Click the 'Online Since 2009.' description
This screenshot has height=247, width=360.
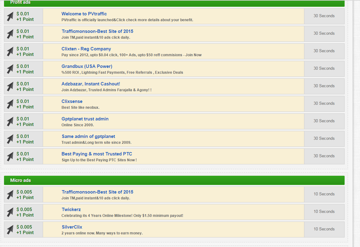77,125
